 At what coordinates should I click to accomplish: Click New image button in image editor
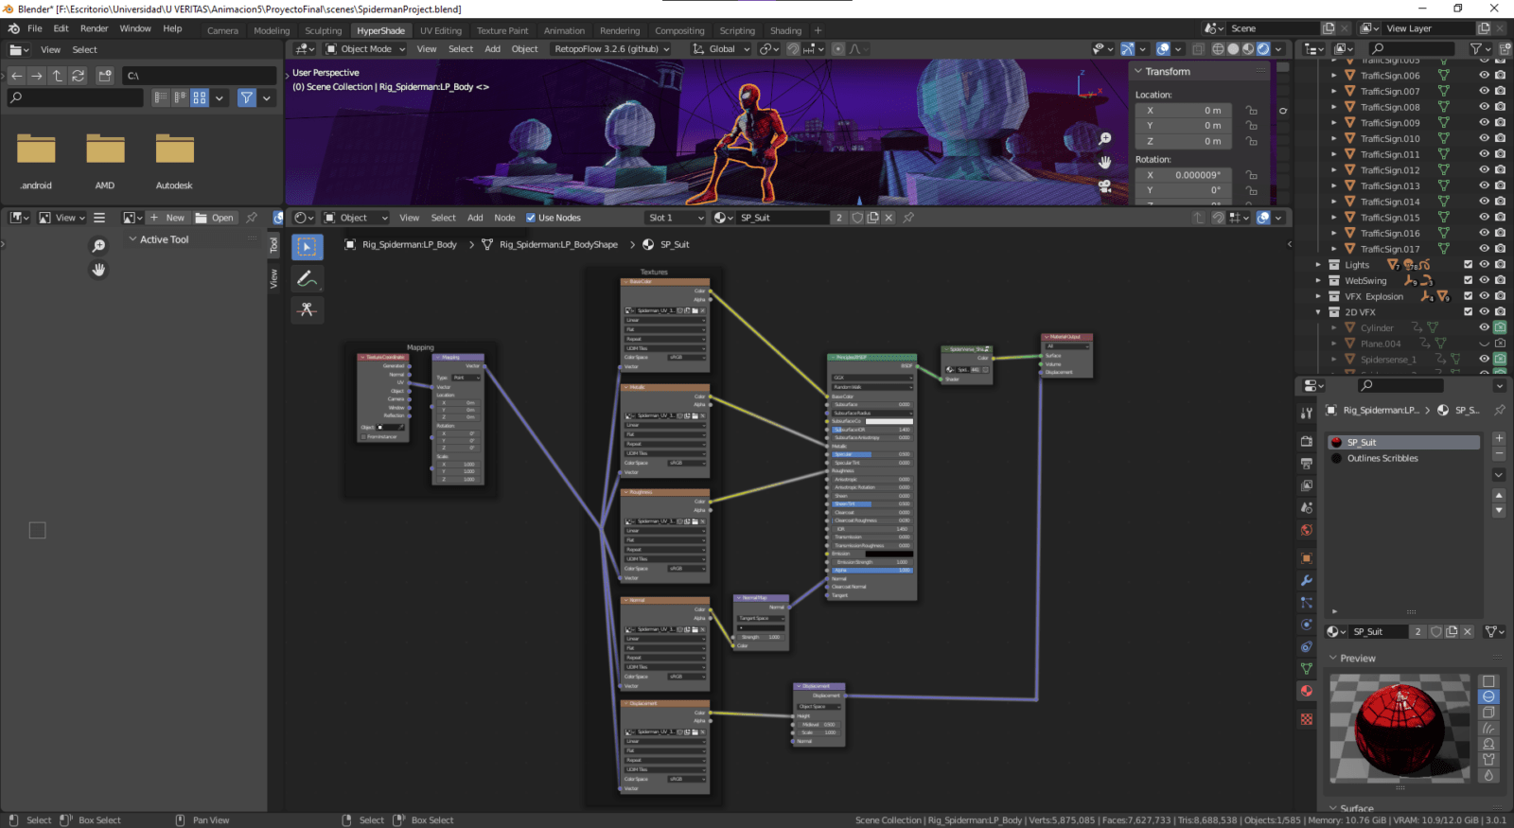point(167,218)
